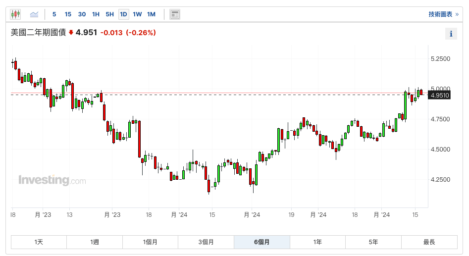The height and width of the screenshot is (256, 469).
Task: Switch to the area chart icon
Action: [x=34, y=14]
